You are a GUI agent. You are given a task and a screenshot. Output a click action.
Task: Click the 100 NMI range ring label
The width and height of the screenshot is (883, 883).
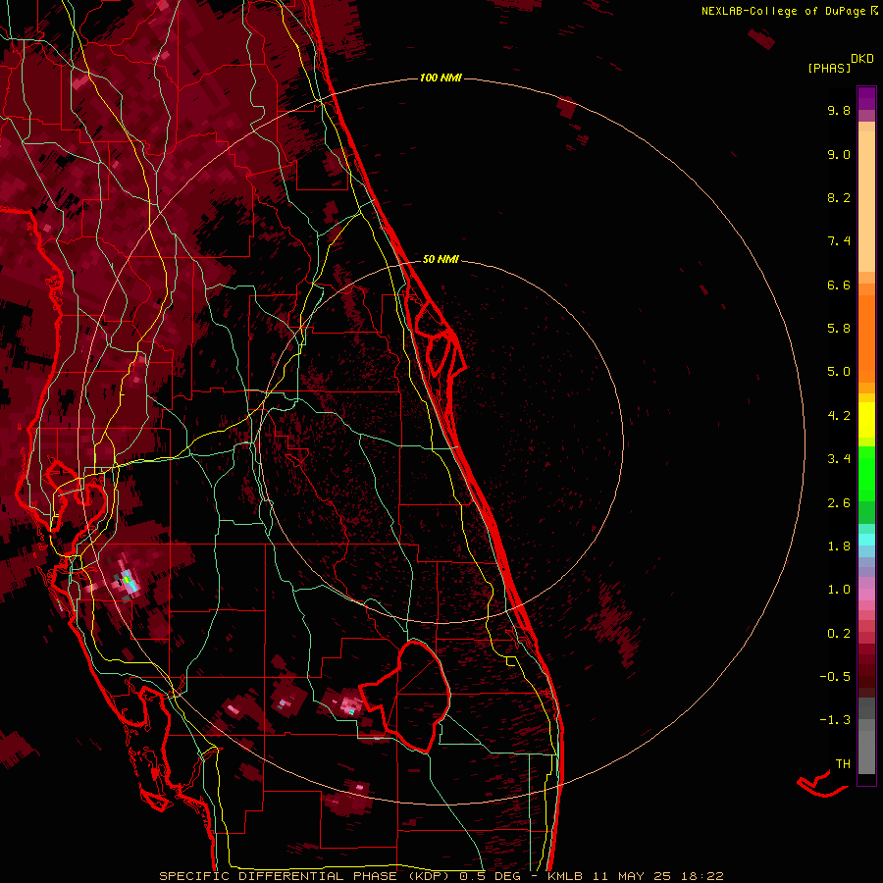pyautogui.click(x=441, y=78)
